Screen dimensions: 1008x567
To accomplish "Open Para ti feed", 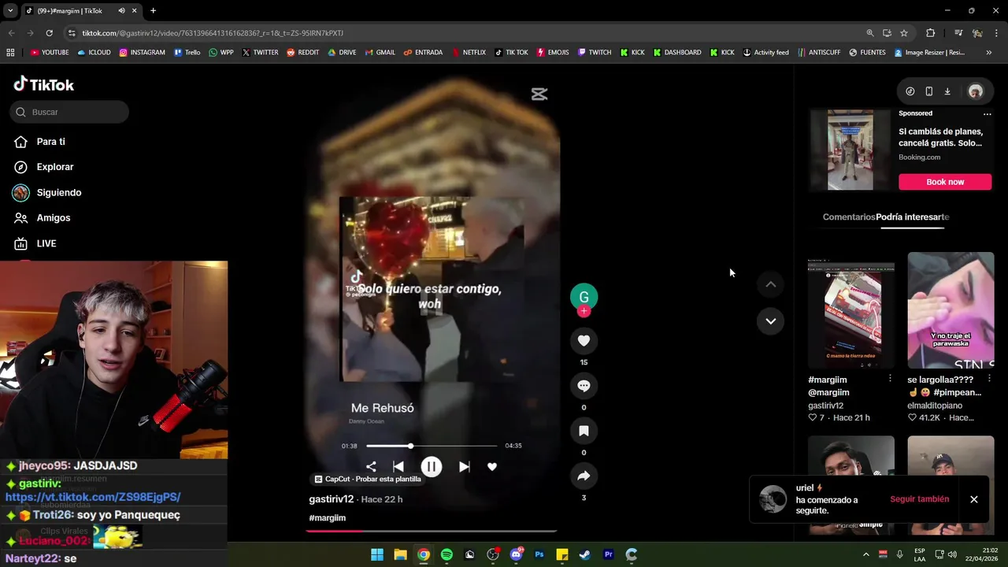I will [x=50, y=142].
